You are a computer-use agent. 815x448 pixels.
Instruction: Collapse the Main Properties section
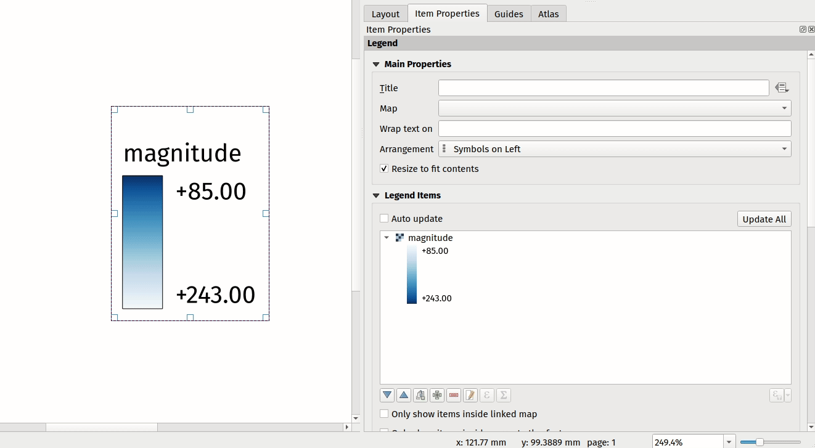click(376, 64)
